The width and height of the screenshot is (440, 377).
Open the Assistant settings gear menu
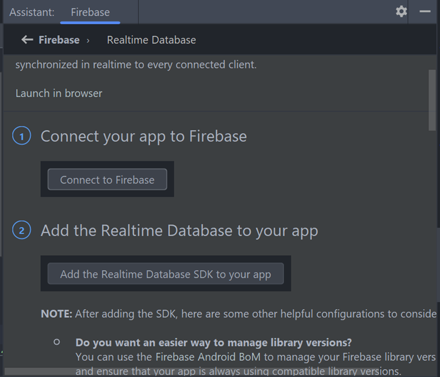401,11
